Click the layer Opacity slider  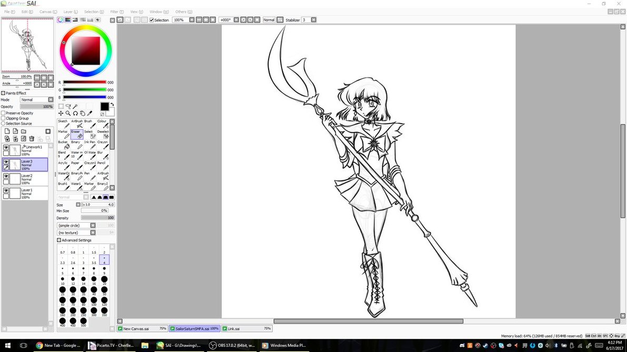click(36, 107)
